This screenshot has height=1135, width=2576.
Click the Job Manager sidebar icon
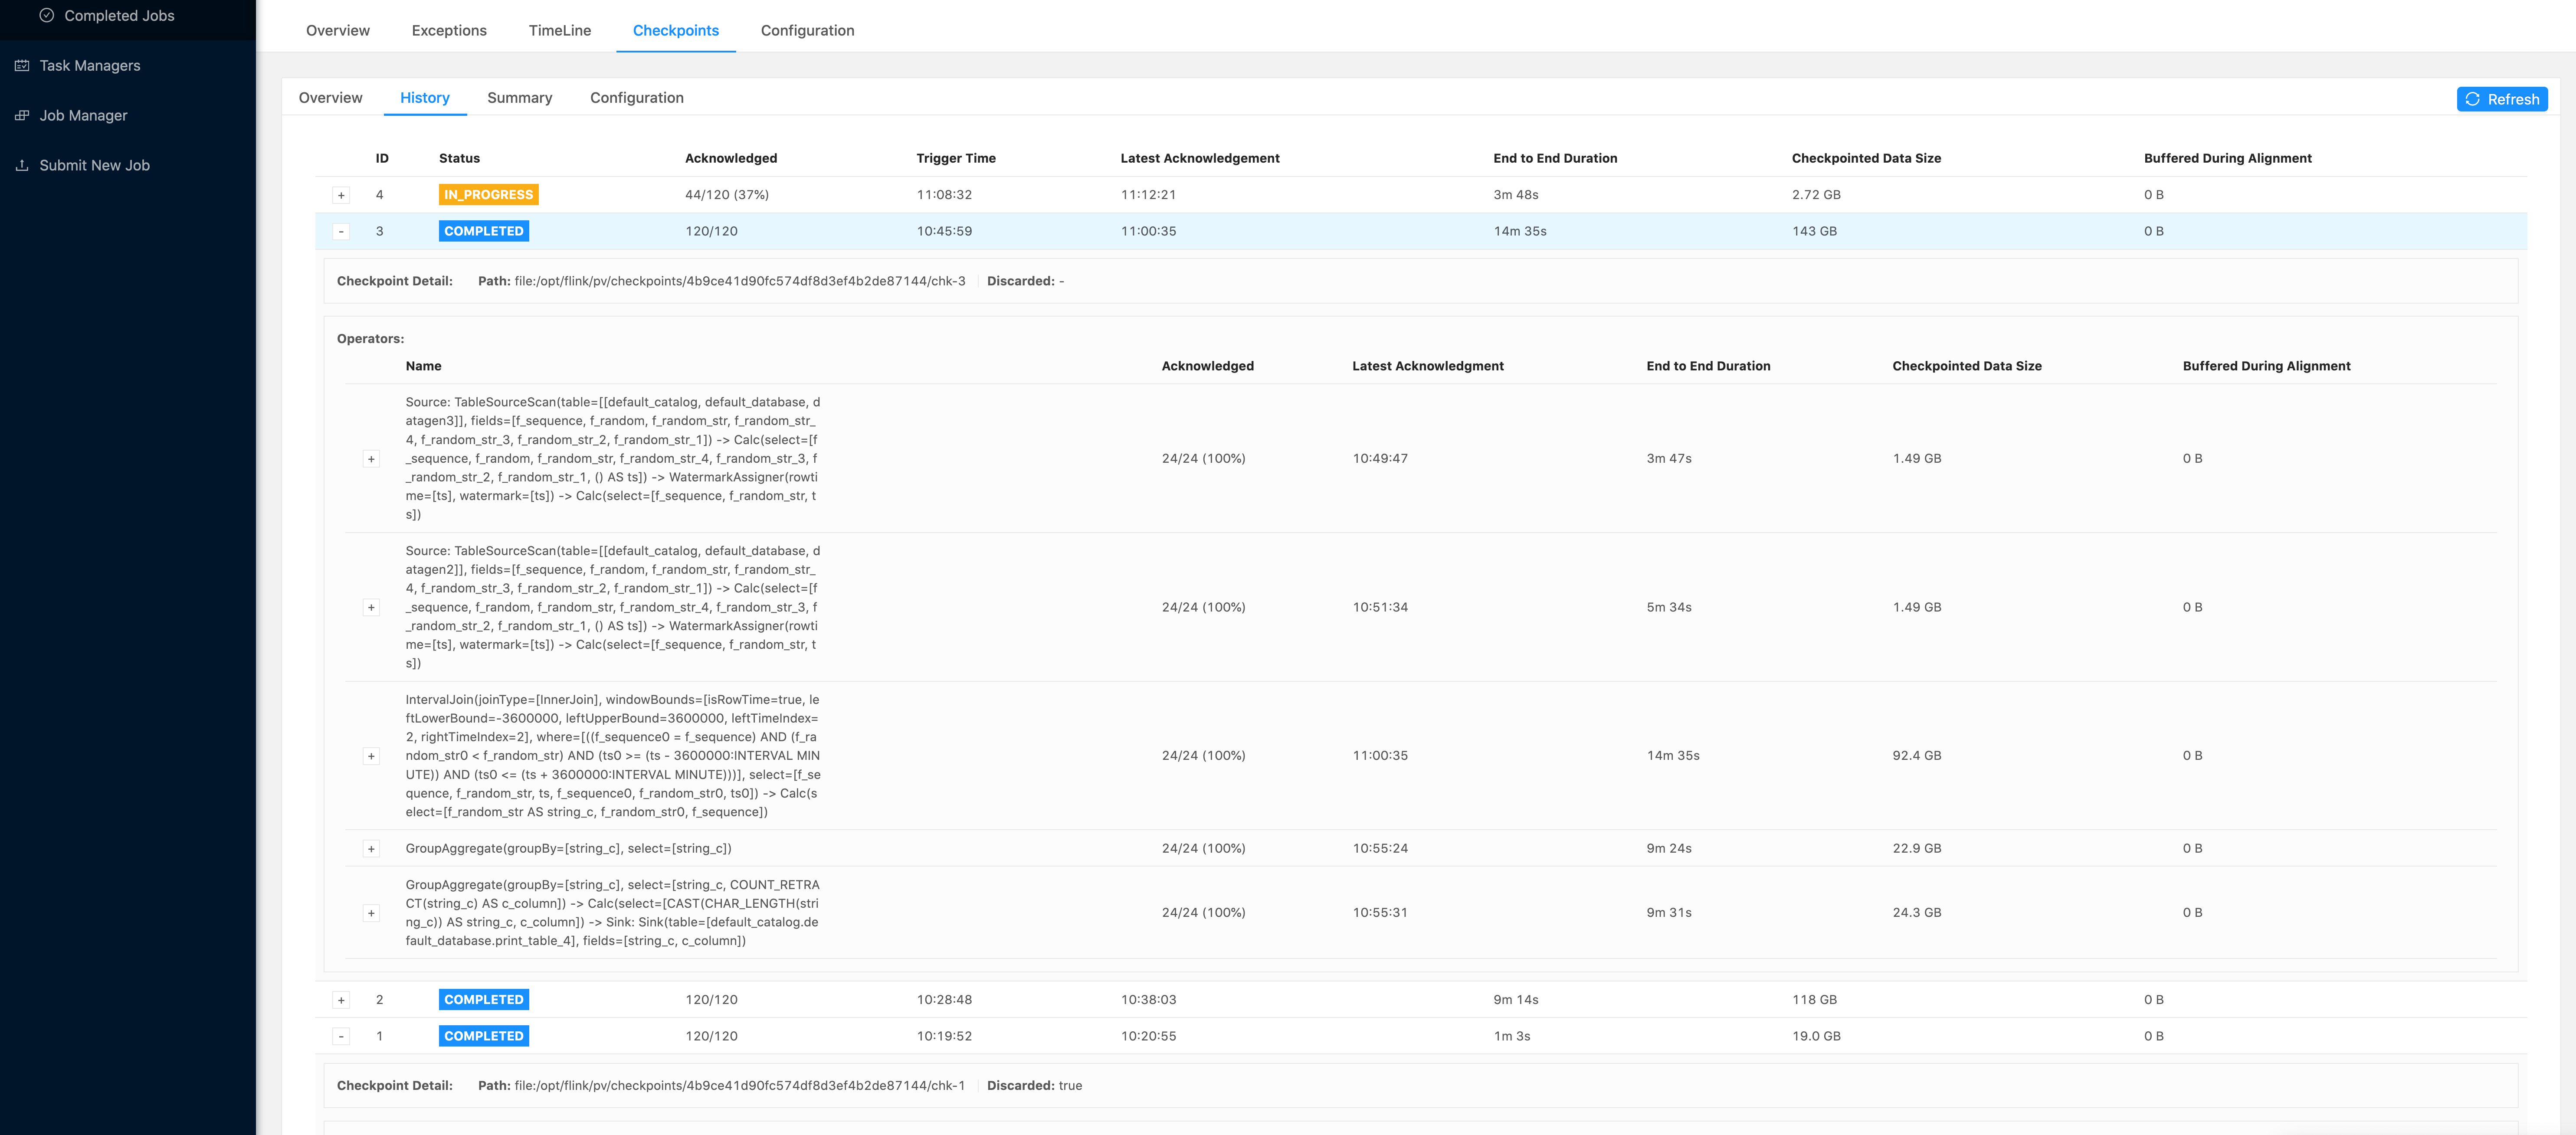(22, 116)
